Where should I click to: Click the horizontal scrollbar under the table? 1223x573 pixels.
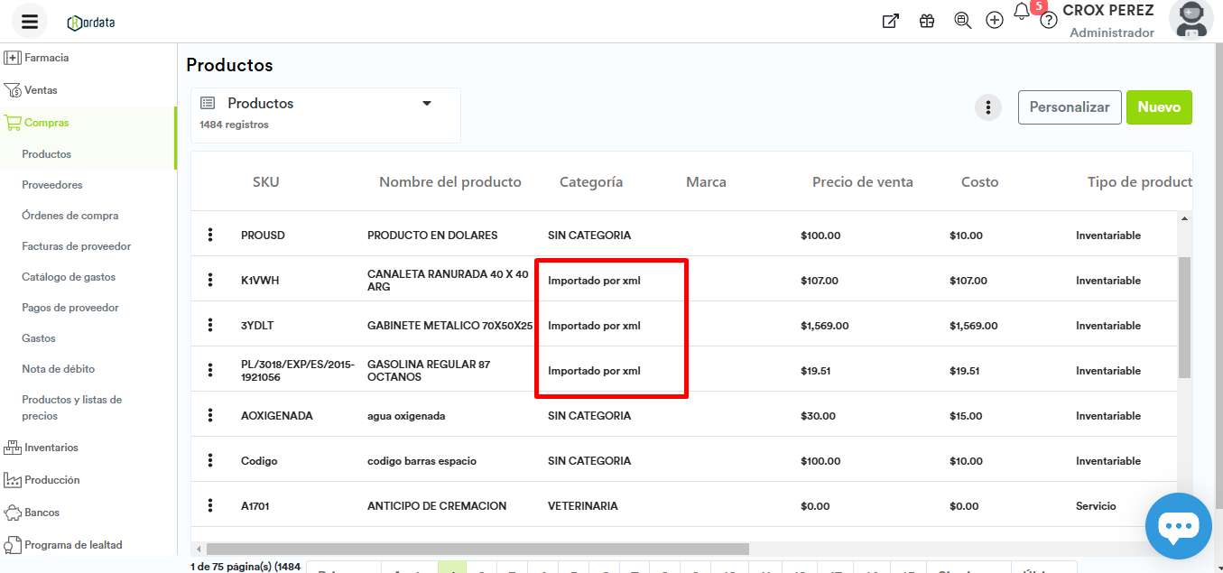tap(477, 549)
